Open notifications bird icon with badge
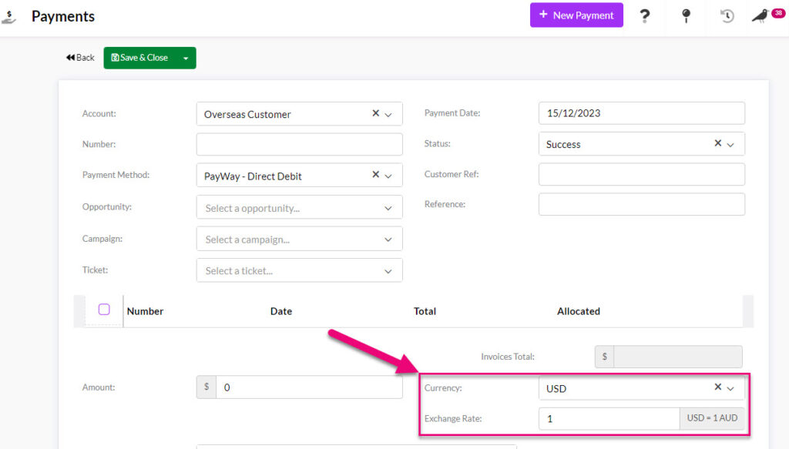The height and width of the screenshot is (449, 789). (761, 16)
